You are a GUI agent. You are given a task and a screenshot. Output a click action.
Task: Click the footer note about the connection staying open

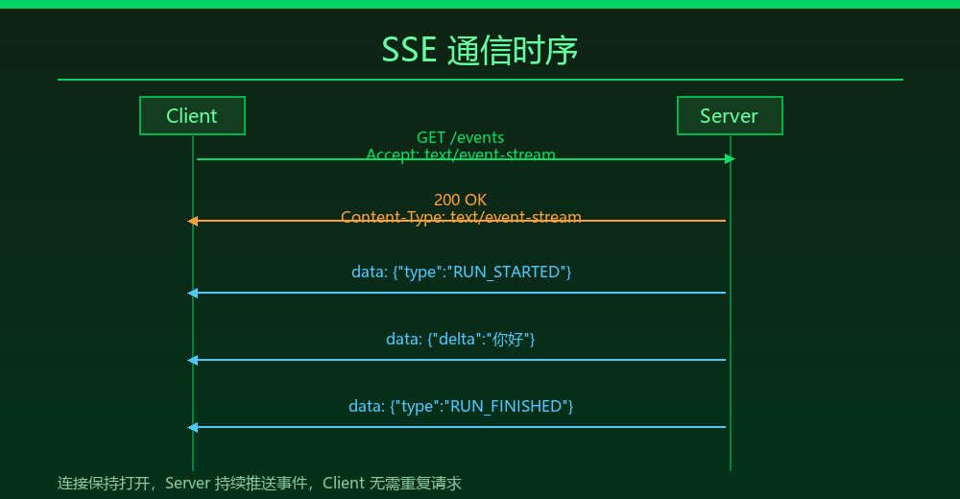[259, 484]
